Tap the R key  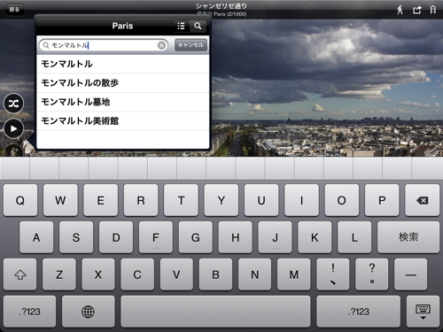141,200
